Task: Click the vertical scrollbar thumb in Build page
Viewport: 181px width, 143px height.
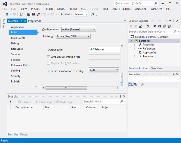Action: coord(122,77)
